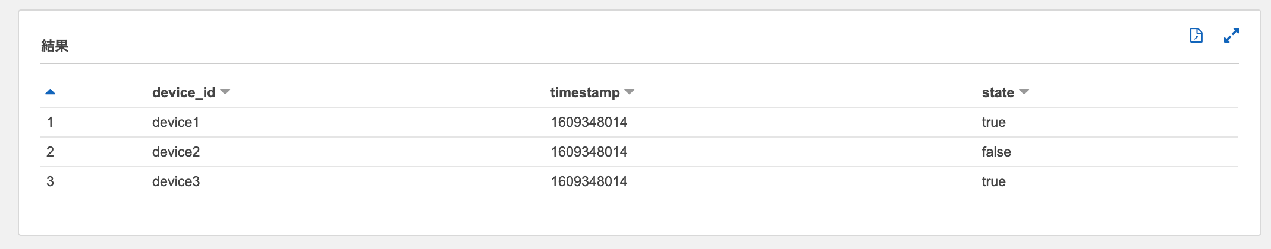Open the timestamp column dropdown arrow

(x=630, y=92)
